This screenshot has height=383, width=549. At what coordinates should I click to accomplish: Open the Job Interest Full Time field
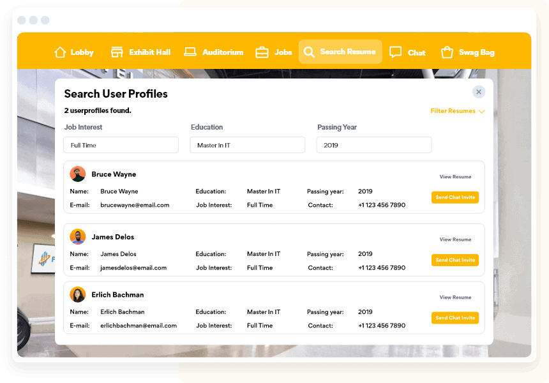[121, 145]
